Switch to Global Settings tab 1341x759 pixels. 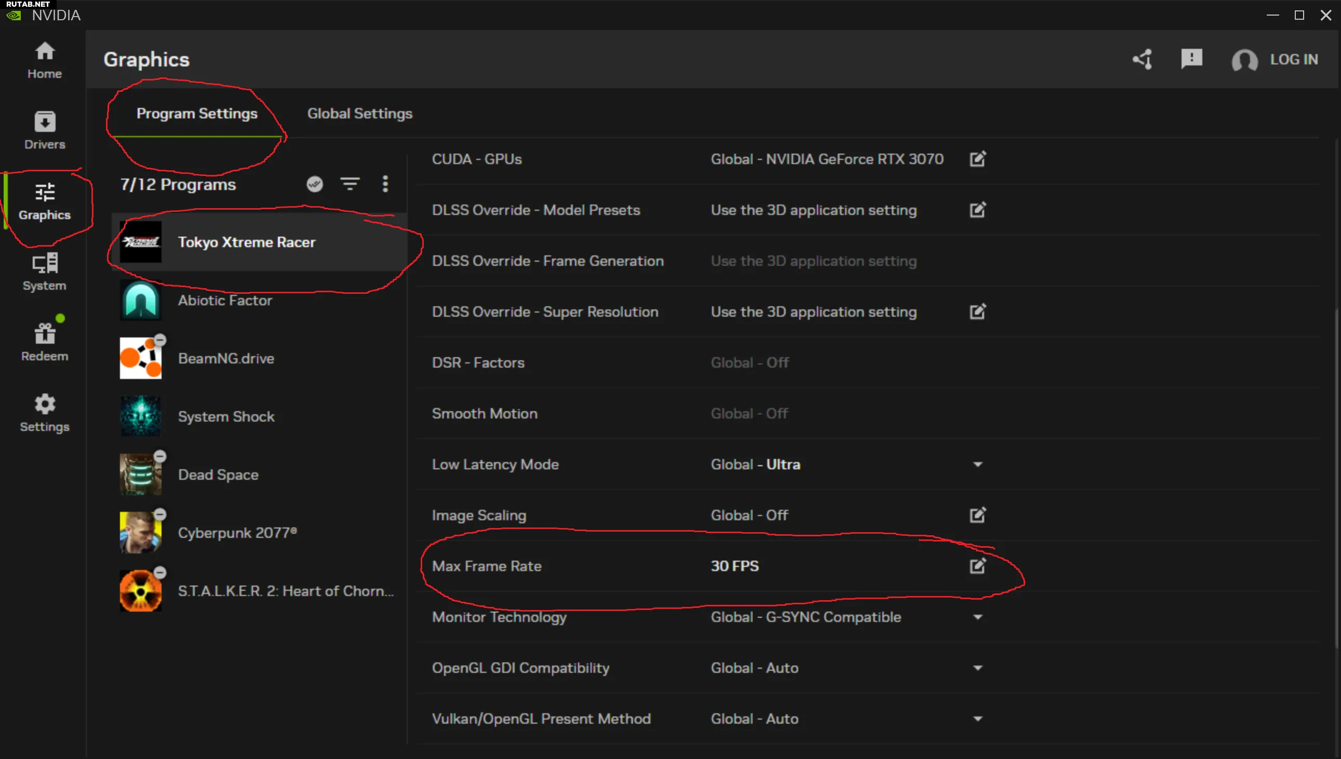360,113
